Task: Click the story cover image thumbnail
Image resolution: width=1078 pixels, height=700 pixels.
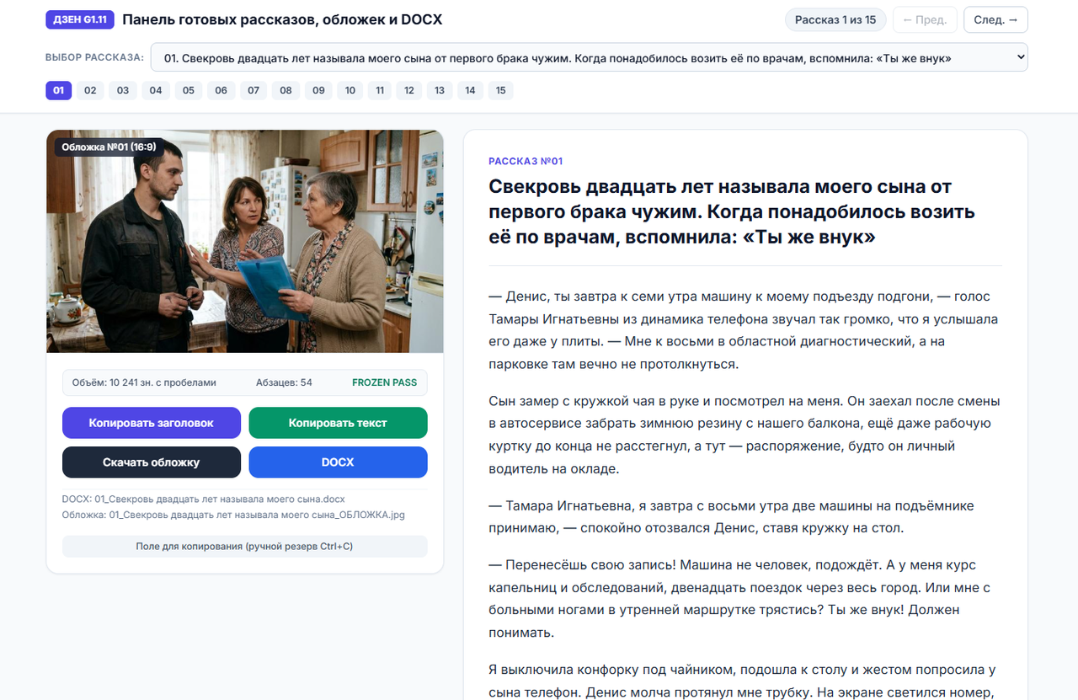Action: [245, 242]
